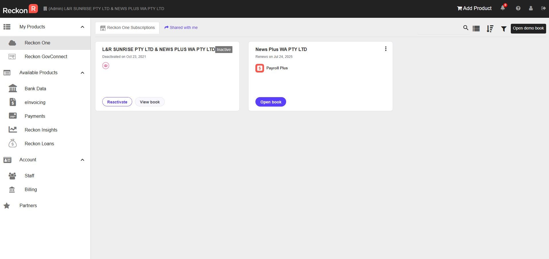This screenshot has width=549, height=259.
Task: Click L&R SUNRISE book card title
Action: click(159, 49)
